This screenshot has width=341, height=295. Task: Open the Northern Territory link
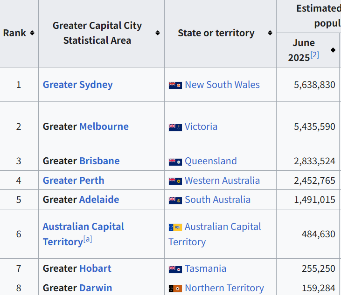(224, 288)
